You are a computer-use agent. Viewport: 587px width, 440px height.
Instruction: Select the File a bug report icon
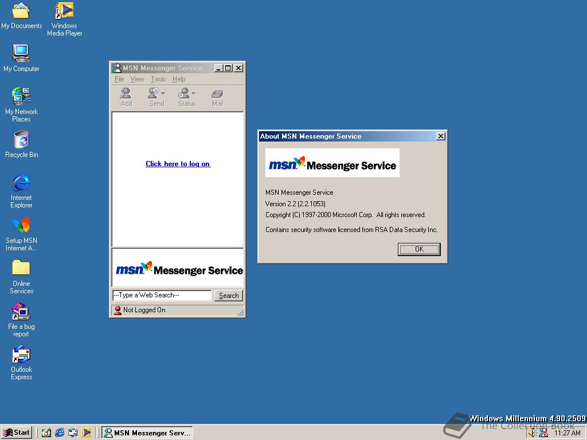point(21,320)
